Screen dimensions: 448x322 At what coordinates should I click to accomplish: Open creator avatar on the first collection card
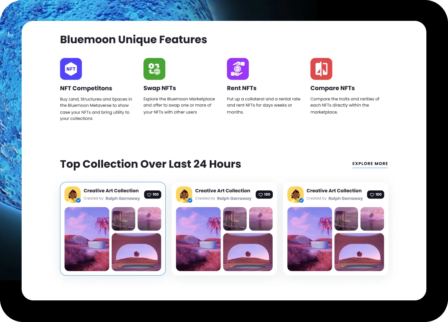point(73,195)
